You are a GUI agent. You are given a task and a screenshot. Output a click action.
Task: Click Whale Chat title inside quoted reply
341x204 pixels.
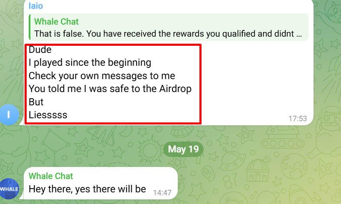coord(56,22)
